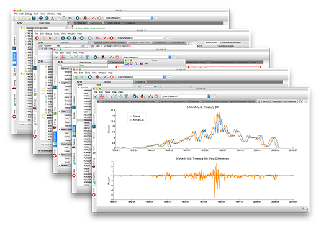This screenshot has width=321, height=228.
Task: Open the Breakpoints panel tab in the debug window
Action: 211,43
